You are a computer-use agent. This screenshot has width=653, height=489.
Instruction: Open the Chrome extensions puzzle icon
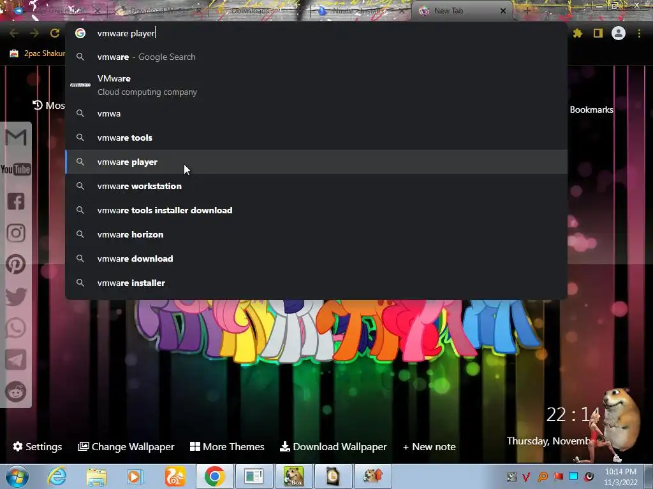click(577, 33)
